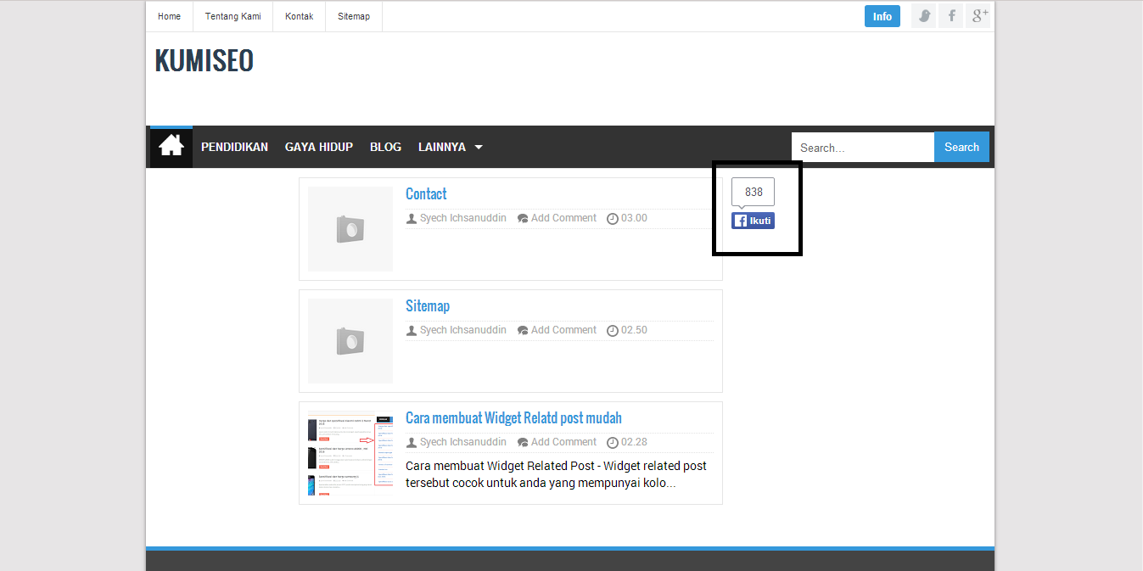Click the Sitemap post thumbnail image

(350, 340)
